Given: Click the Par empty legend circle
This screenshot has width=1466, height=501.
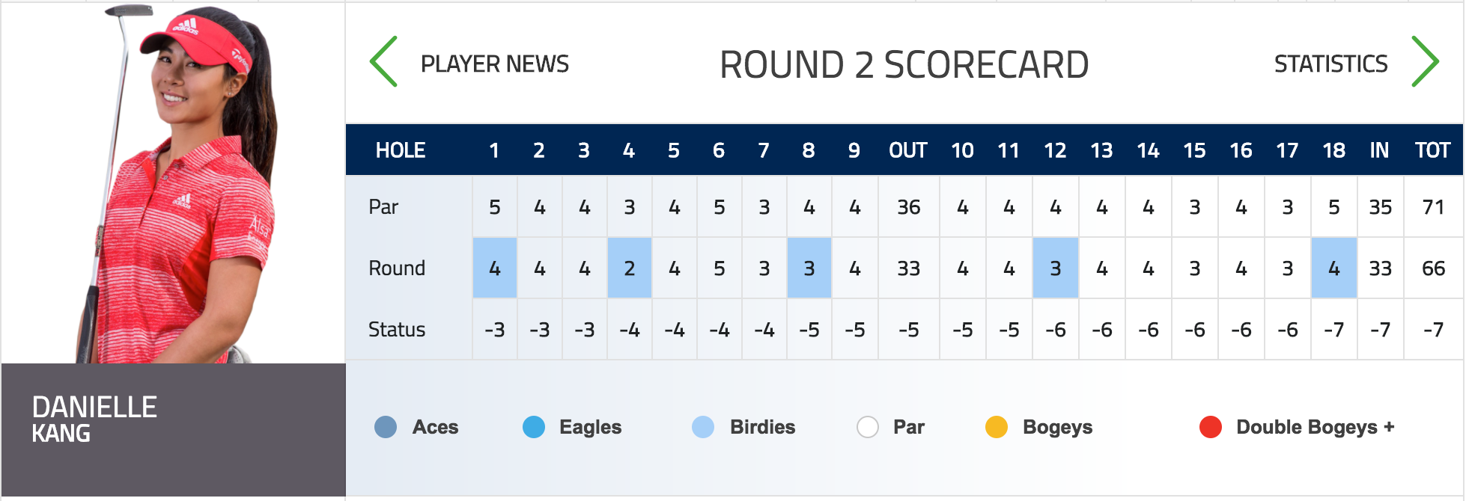Looking at the screenshot, I should [868, 427].
